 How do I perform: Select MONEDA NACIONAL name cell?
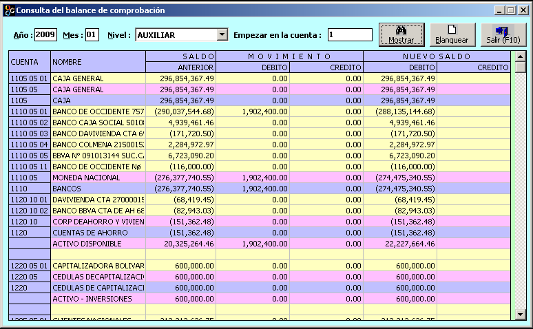tap(98, 178)
